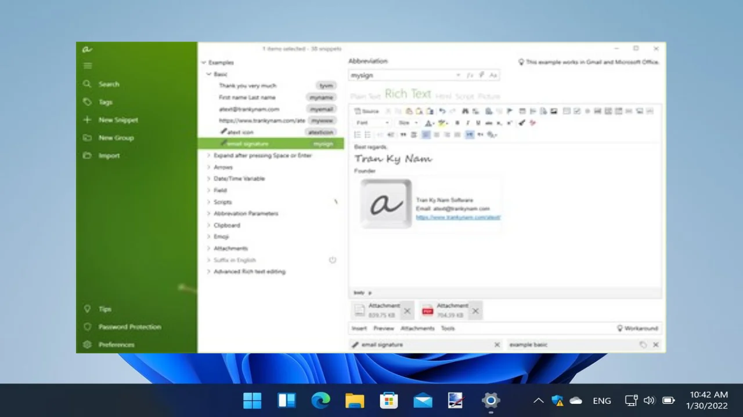Expand the Emoji group
The width and height of the screenshot is (743, 417).
click(x=209, y=237)
